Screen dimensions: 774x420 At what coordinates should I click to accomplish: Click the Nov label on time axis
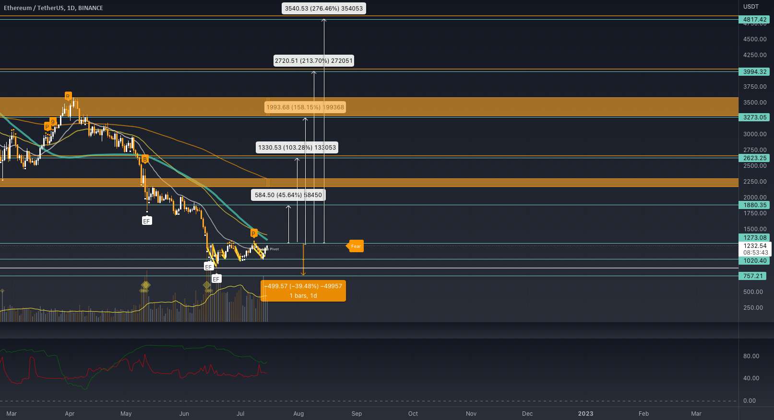(471, 413)
